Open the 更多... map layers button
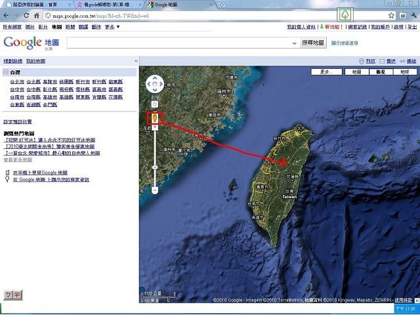The width and height of the screenshot is (420, 315). (327, 72)
